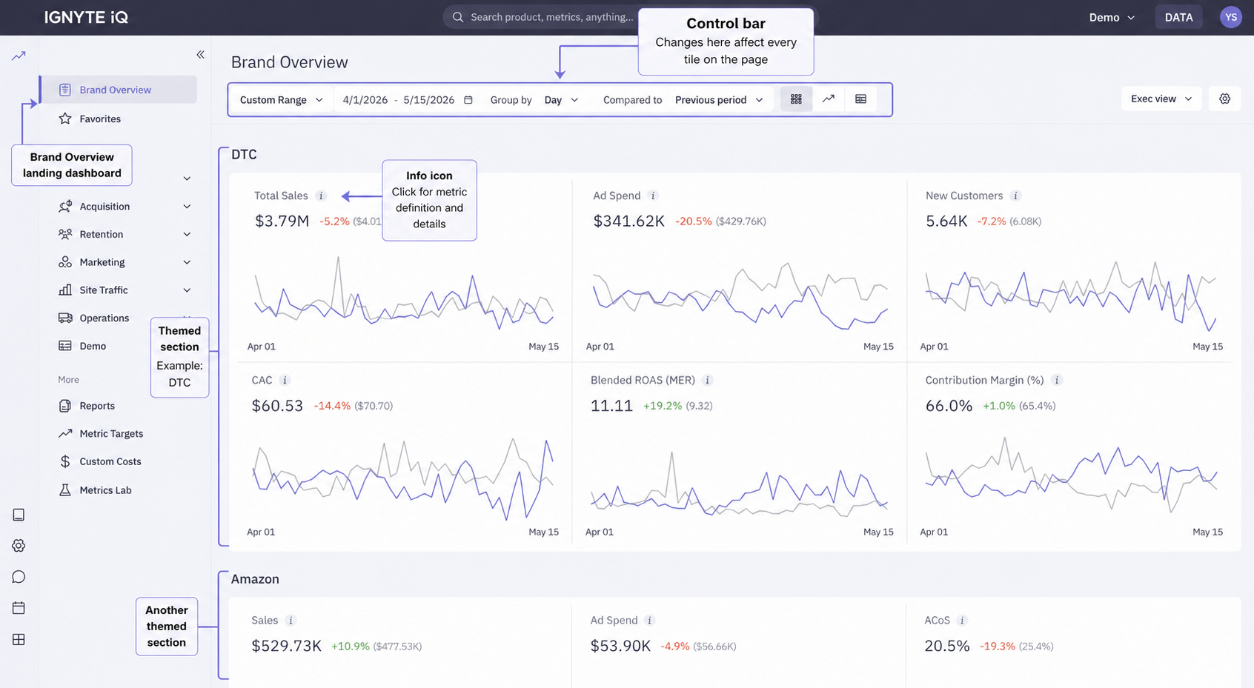Image resolution: width=1254 pixels, height=688 pixels.
Task: Click the IGNYTE iQ logo
Action: (86, 17)
